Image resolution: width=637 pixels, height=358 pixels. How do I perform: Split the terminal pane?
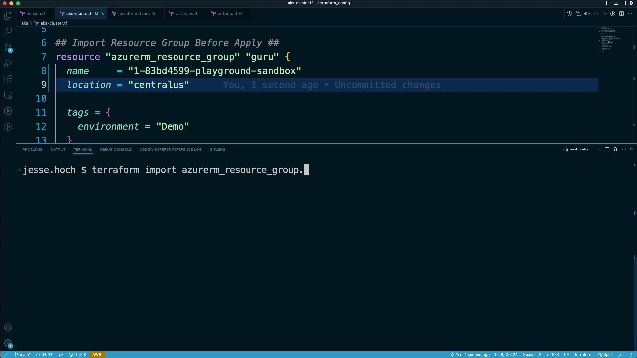pos(607,149)
